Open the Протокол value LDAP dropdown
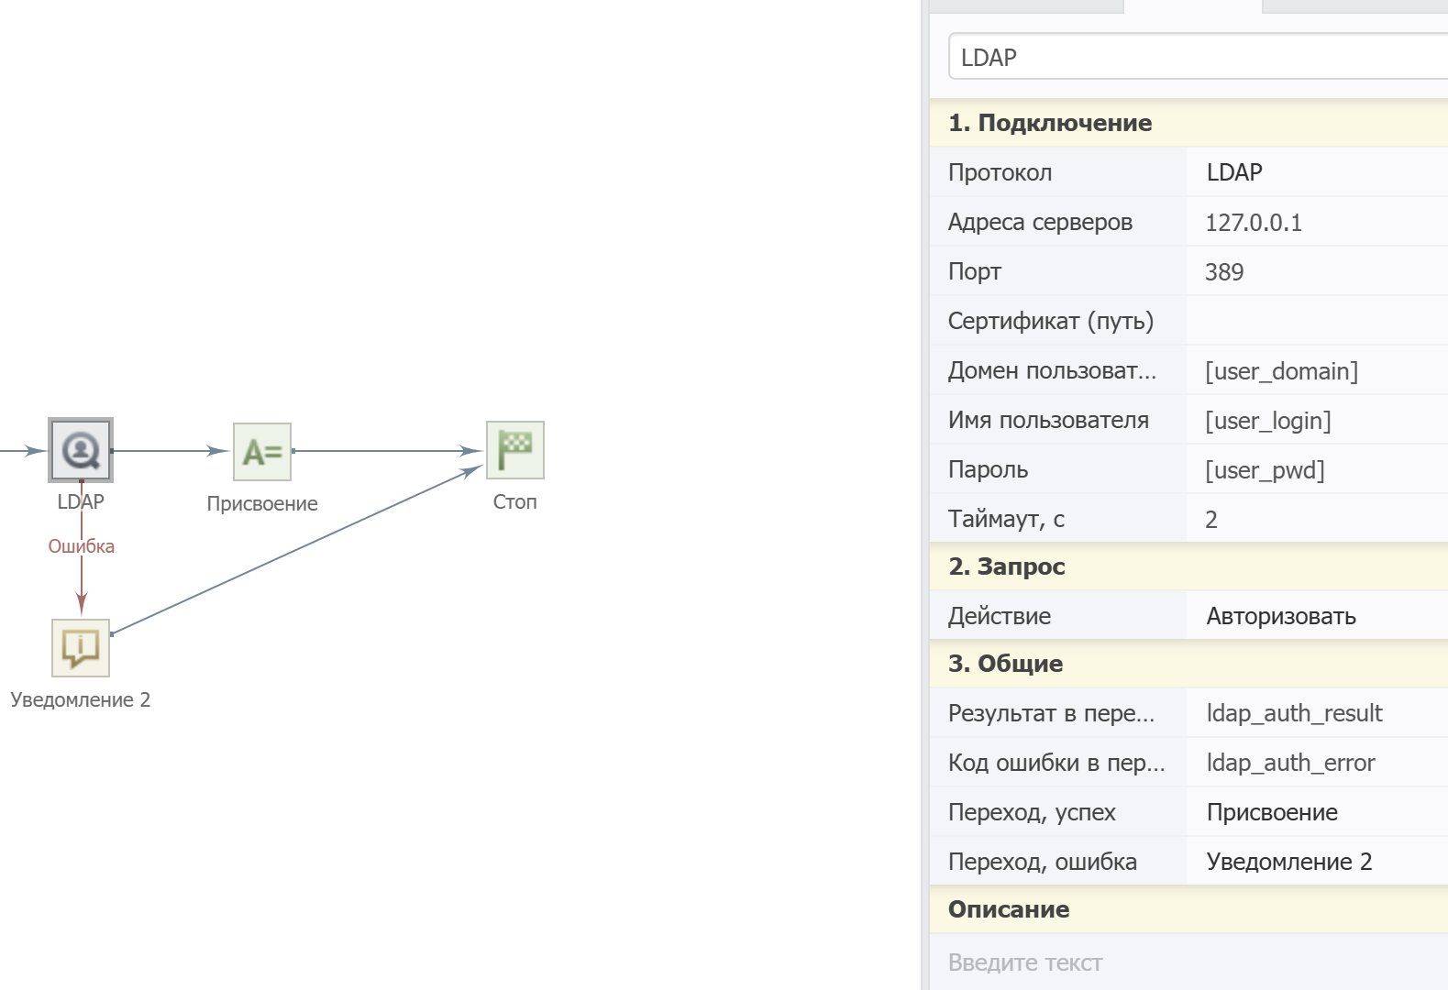The width and height of the screenshot is (1448, 990). [x=1317, y=172]
